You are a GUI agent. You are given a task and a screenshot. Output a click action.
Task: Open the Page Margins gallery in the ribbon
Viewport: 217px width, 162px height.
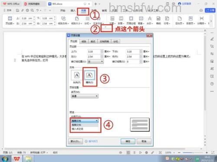point(10,20)
